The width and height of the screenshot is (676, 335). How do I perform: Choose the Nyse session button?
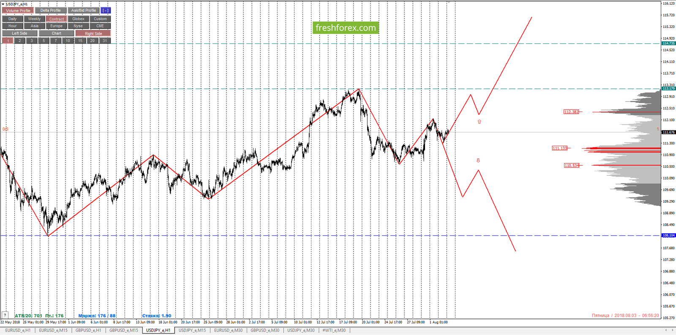point(78,26)
